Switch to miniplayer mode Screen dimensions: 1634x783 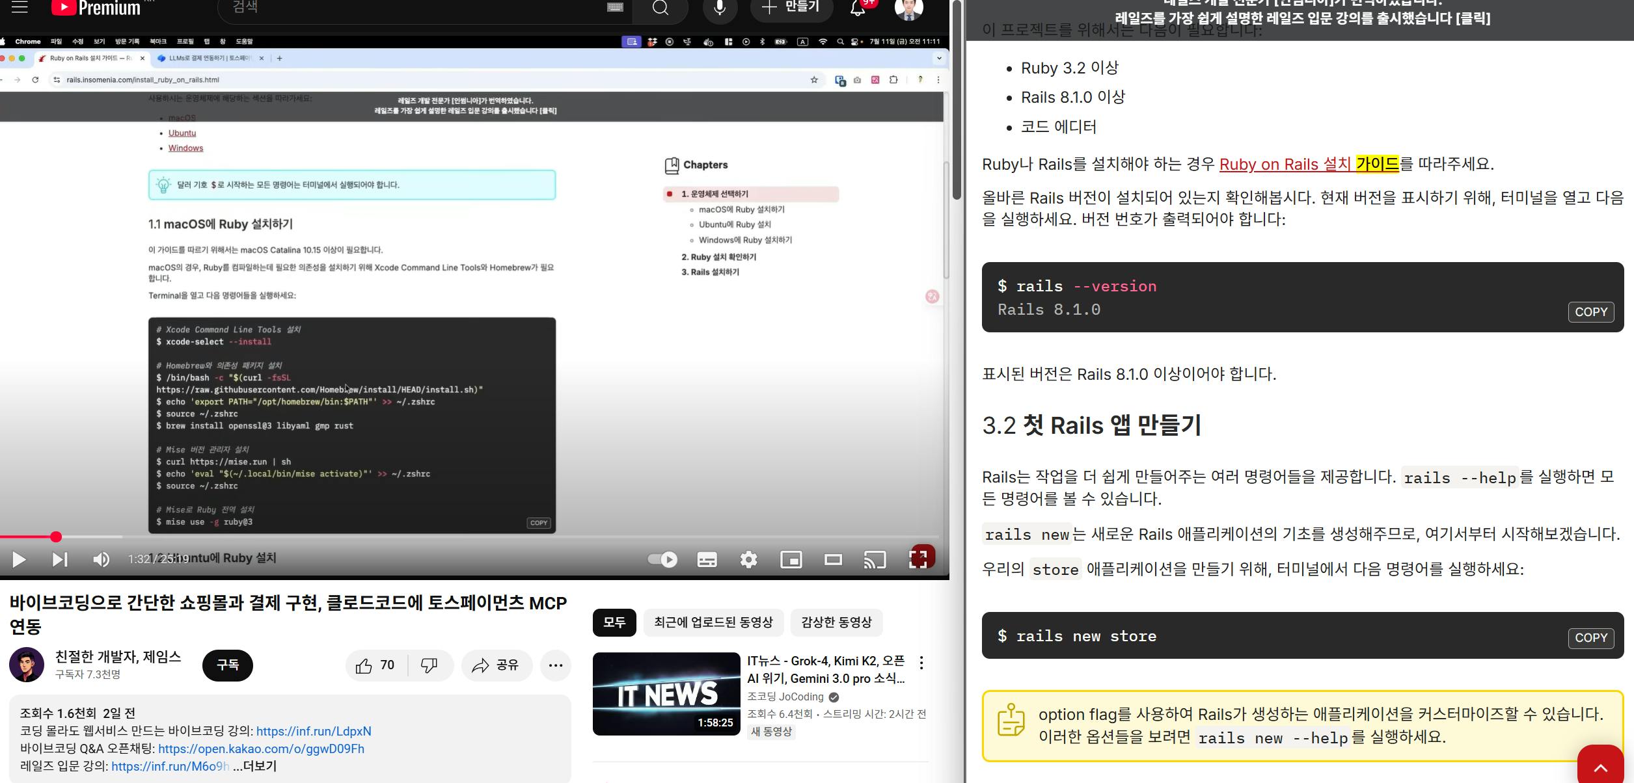(791, 559)
